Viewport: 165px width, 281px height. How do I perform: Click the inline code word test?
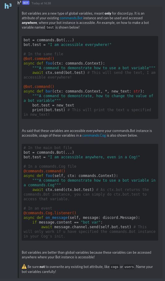pos(50,27)
